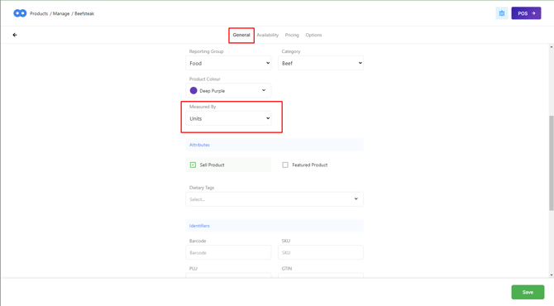
Task: Toggle the Sell Product checkbox
Action: pyautogui.click(x=193, y=165)
